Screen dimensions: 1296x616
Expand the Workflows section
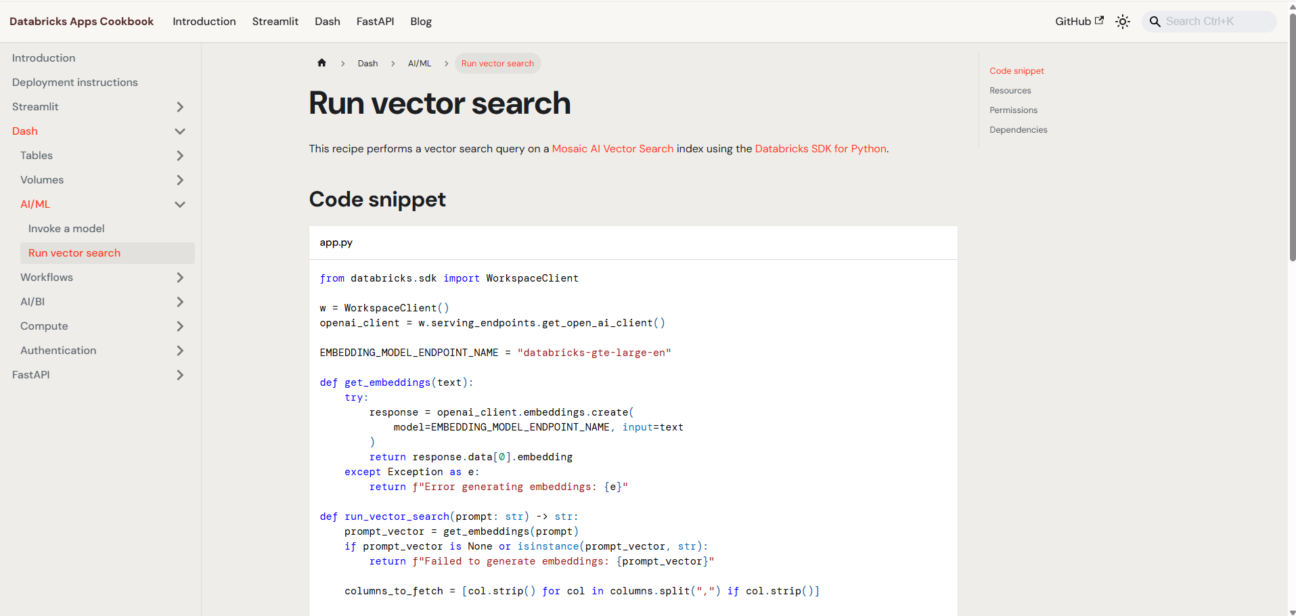[x=179, y=277]
